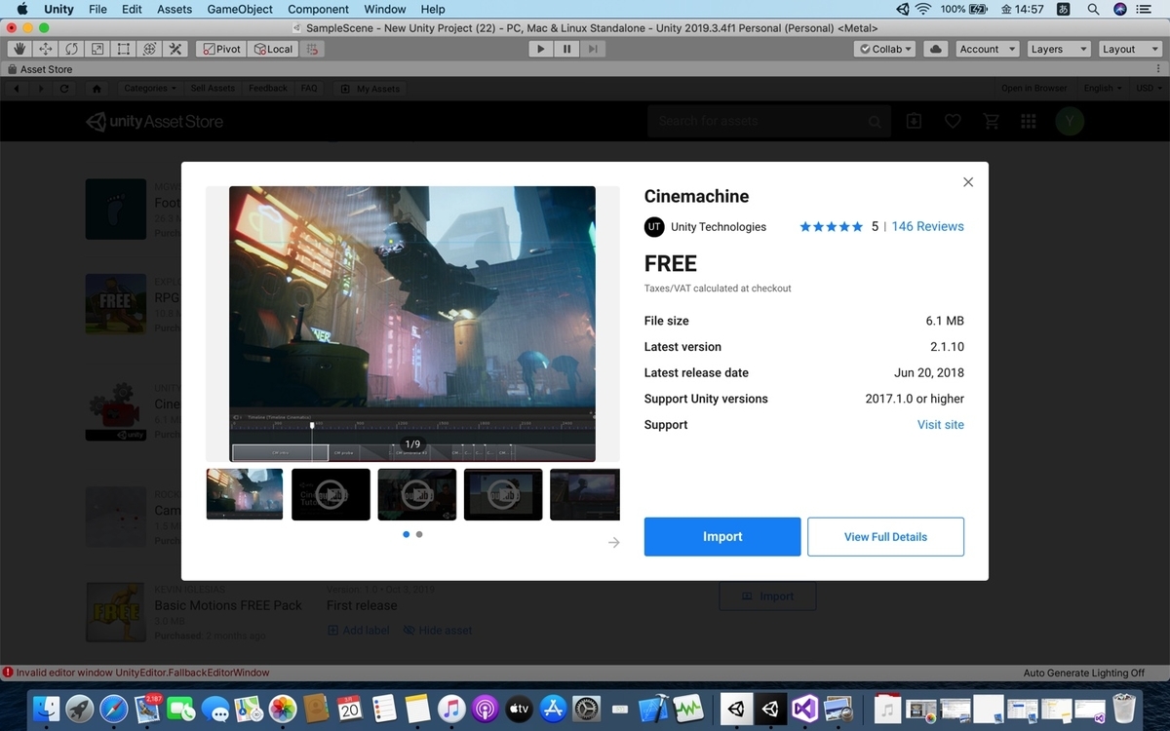Go to Asset Store home
This screenshot has width=1170, height=731.
(97, 89)
